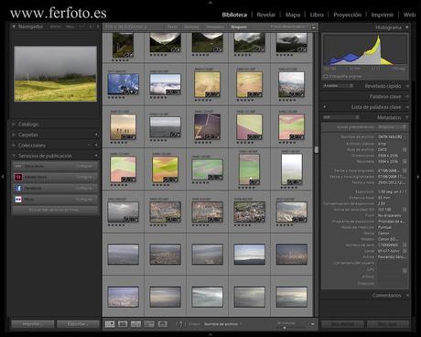The image size is (421, 337).
Task: Expand the Revelado rápido panel
Action: pos(407,86)
